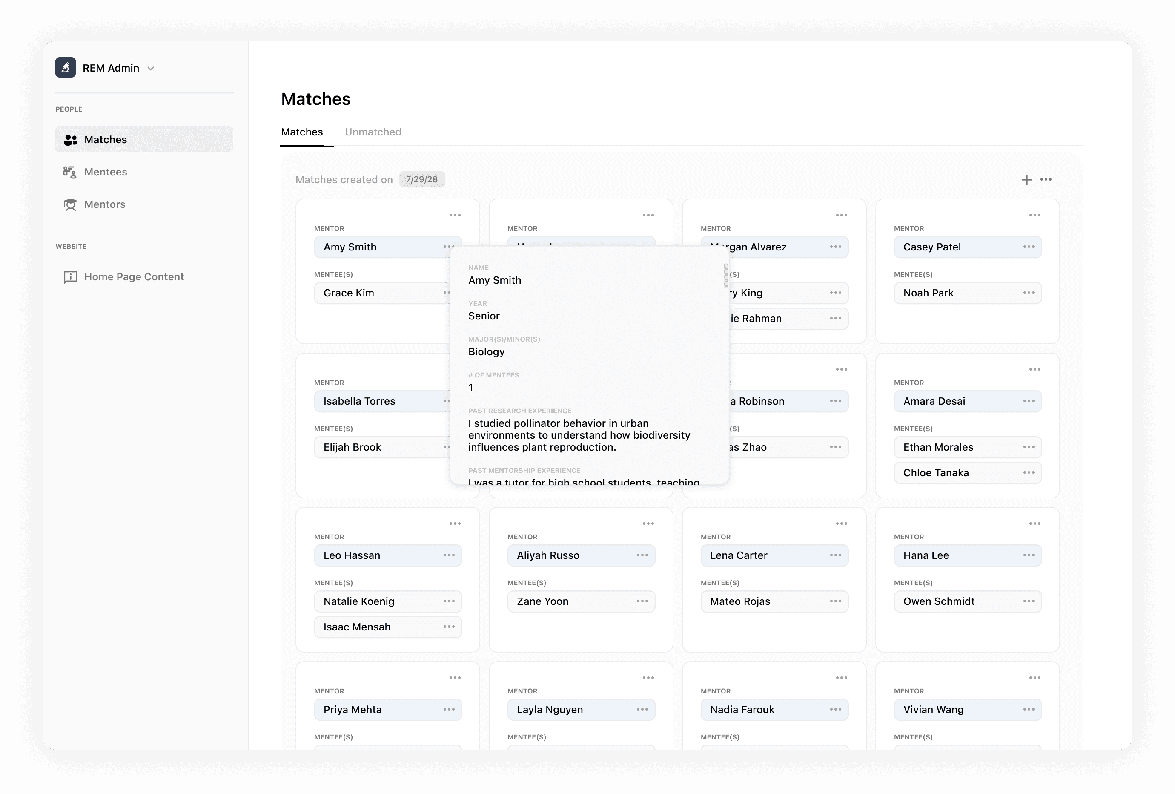Click the REM Admin microscope logo icon
1175x794 pixels.
pyautogui.click(x=65, y=68)
